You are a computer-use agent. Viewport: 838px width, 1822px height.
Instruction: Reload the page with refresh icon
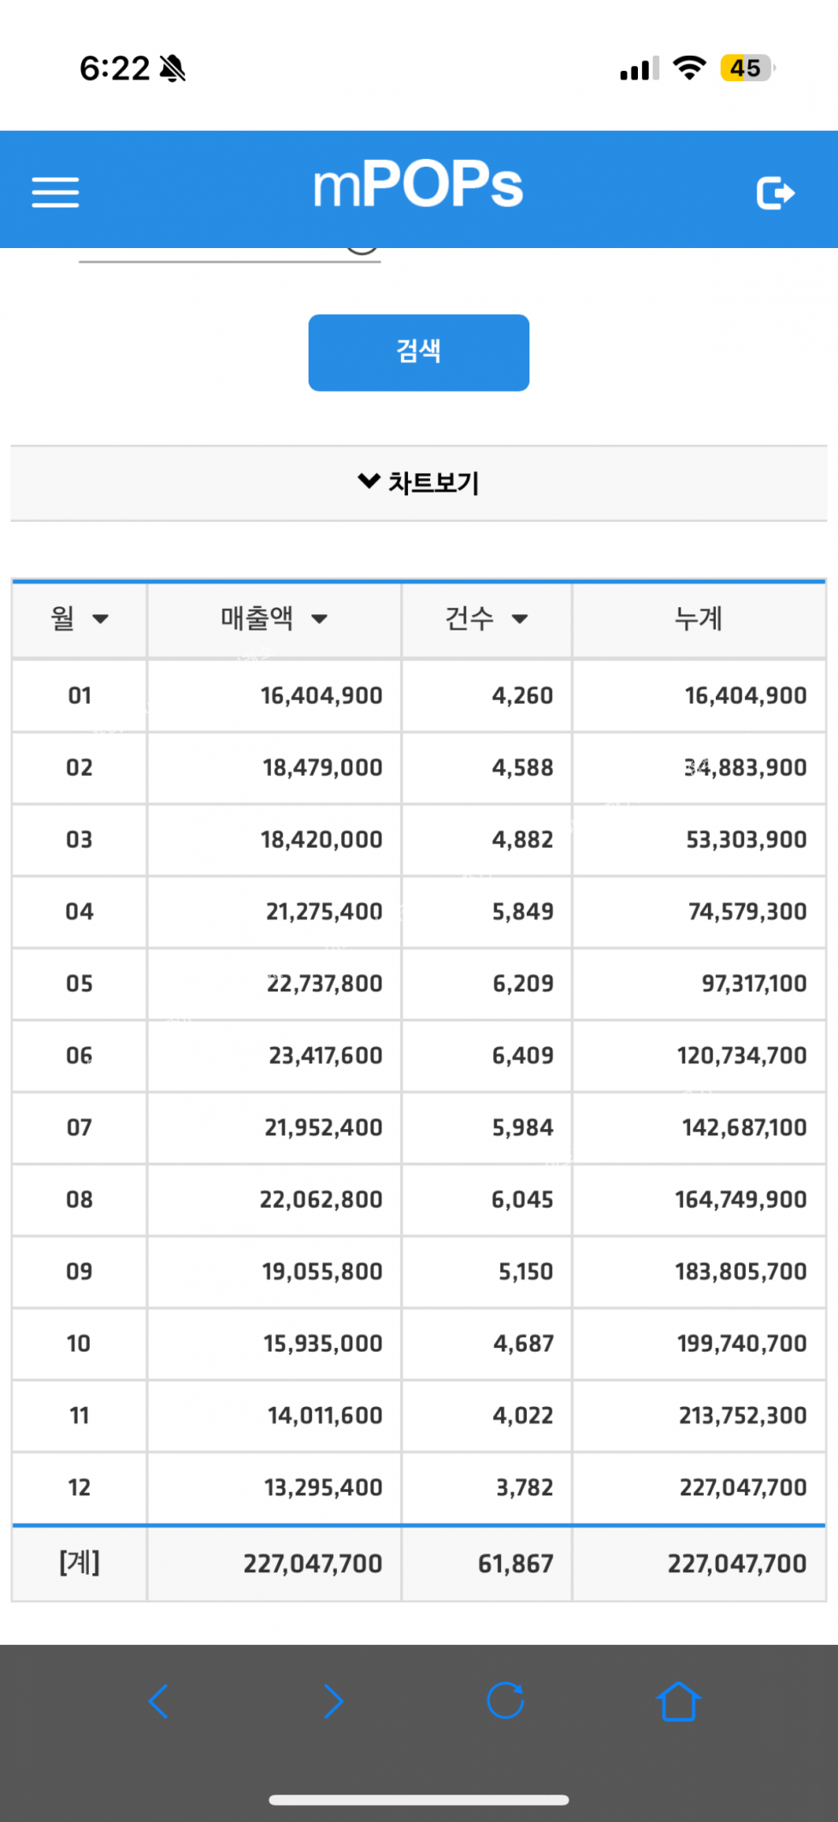505,1701
